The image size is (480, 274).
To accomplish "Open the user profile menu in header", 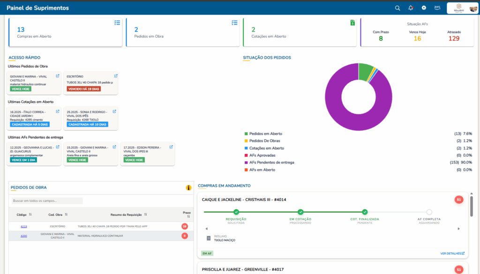I will click(462, 8).
